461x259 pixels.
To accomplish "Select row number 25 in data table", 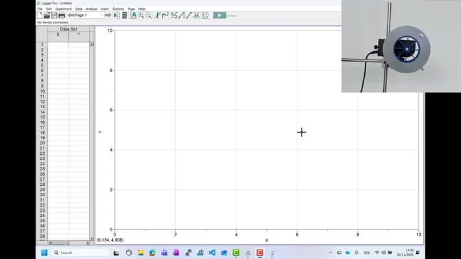I will 42,169.
